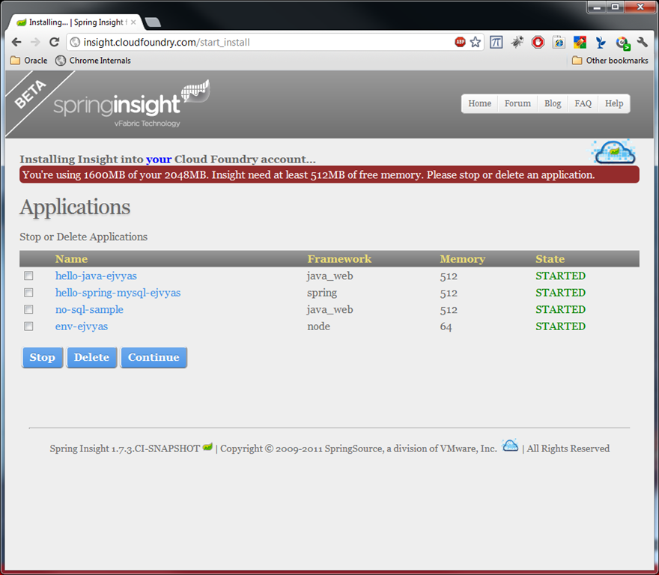Viewport: 659px width, 575px height.
Task: Click the Stop button
Action: (42, 357)
